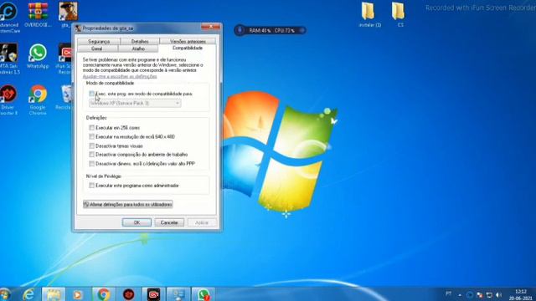Click the Aplicar button
This screenshot has height=301, width=536.
pyautogui.click(x=202, y=222)
